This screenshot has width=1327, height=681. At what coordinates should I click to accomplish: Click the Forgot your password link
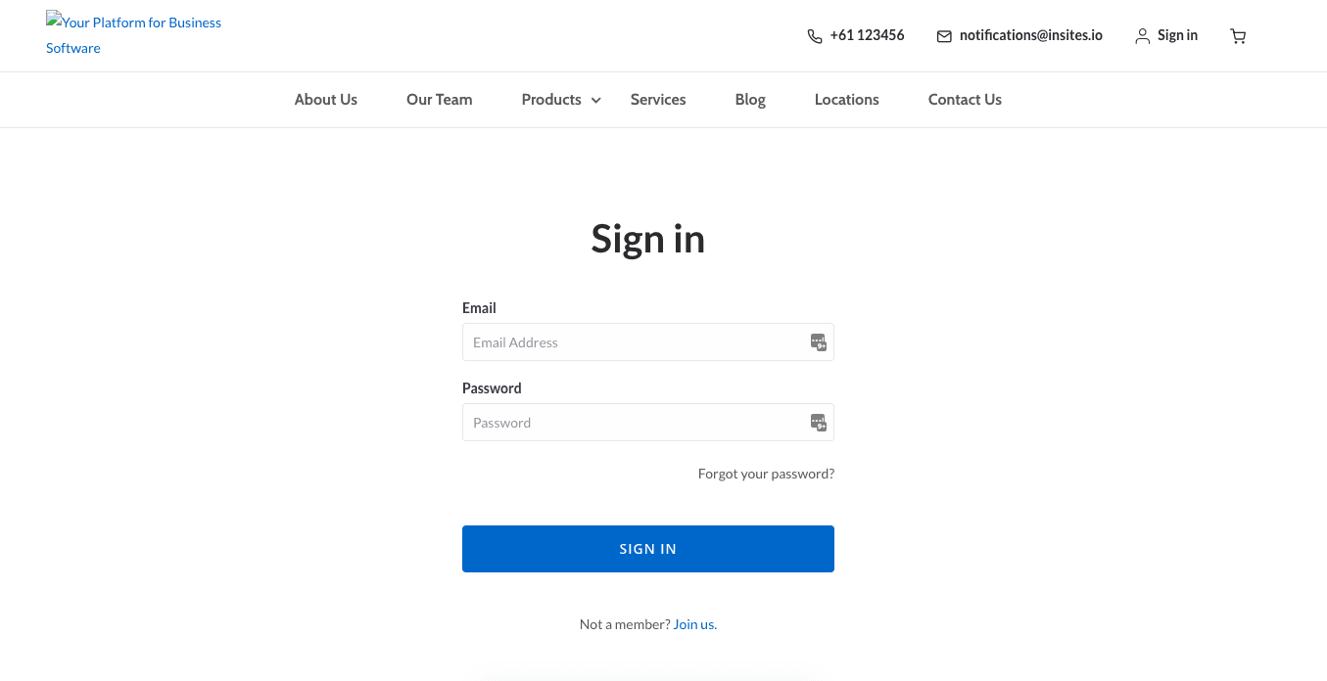click(x=766, y=474)
